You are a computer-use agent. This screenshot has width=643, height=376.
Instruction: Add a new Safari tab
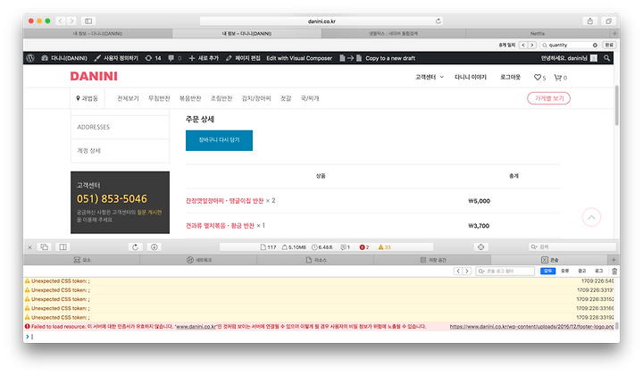tap(614, 33)
